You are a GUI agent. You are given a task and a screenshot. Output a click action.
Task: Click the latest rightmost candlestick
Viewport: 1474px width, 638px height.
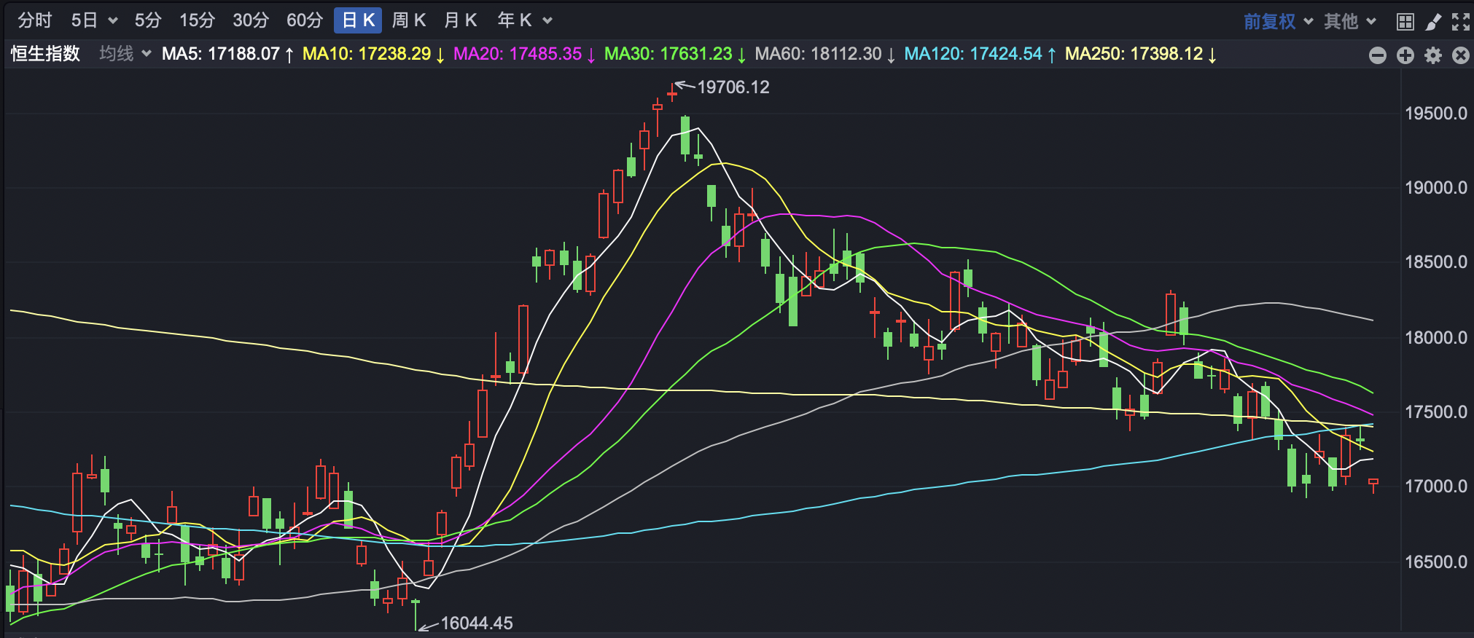pyautogui.click(x=1373, y=484)
